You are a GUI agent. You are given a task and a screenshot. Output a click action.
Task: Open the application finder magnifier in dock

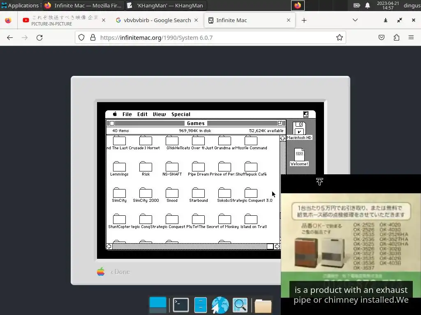click(x=240, y=305)
